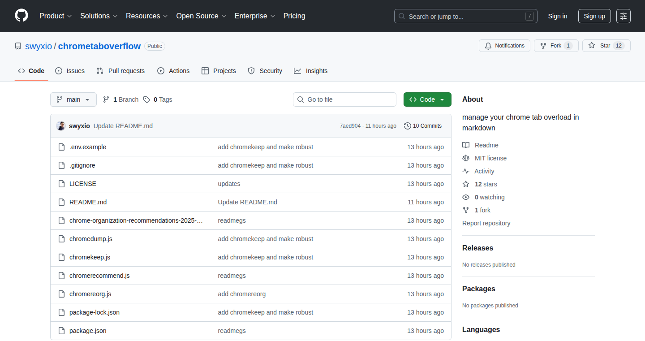Viewport: 645px width, 341px height.
Task: Open the Security tab
Action: pos(265,71)
